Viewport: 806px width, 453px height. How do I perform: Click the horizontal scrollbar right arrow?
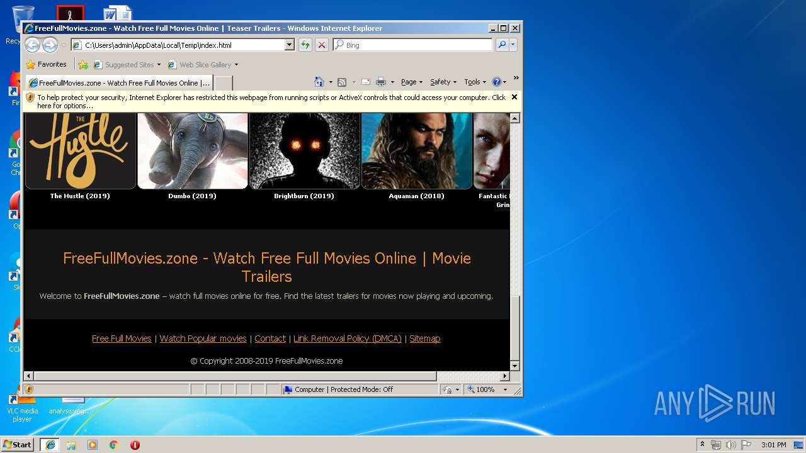[504, 376]
